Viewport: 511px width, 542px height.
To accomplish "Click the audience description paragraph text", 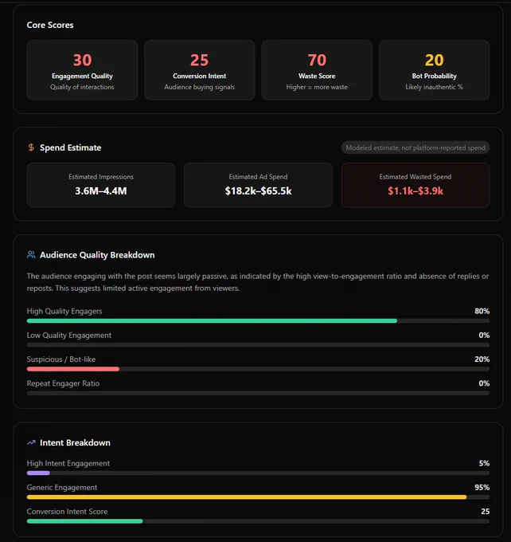I will click(x=258, y=282).
